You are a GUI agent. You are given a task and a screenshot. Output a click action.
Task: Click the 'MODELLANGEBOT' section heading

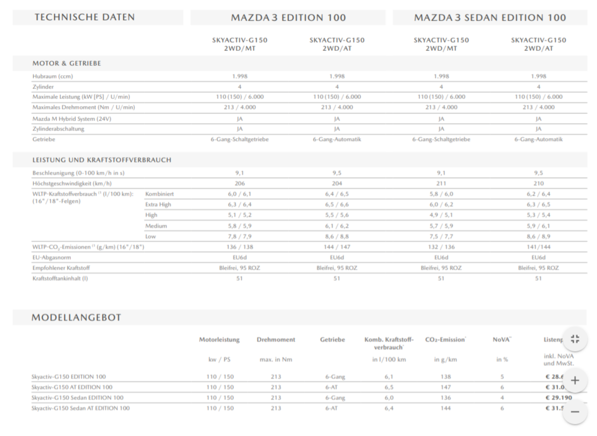click(76, 317)
